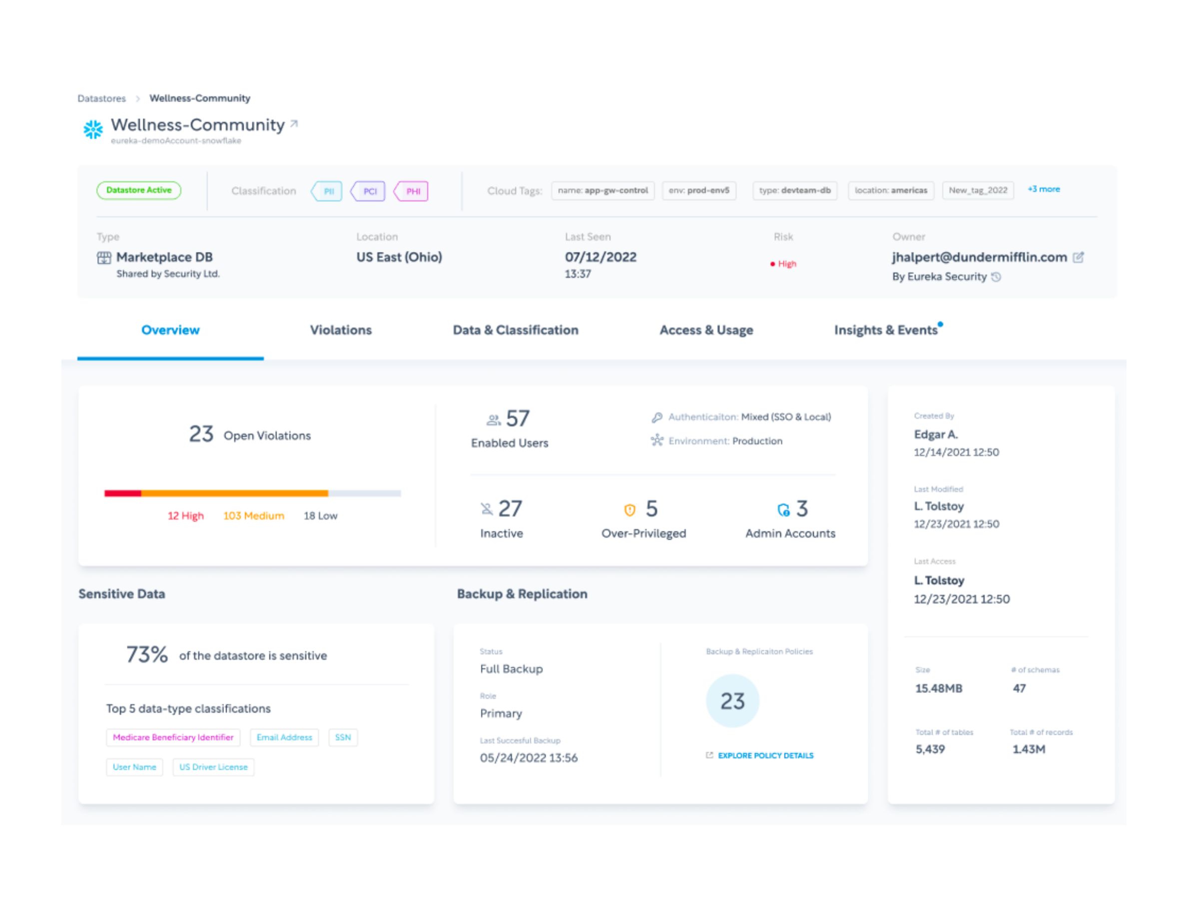Click the EXPLORE POLICY DETAILS link

pos(765,755)
